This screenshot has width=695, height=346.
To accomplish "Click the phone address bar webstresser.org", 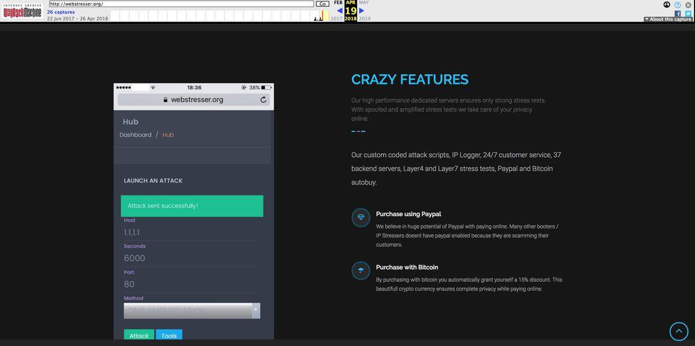I will pos(193,100).
